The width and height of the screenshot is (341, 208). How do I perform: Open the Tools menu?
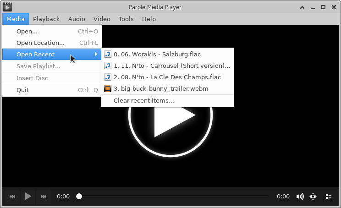click(x=126, y=19)
